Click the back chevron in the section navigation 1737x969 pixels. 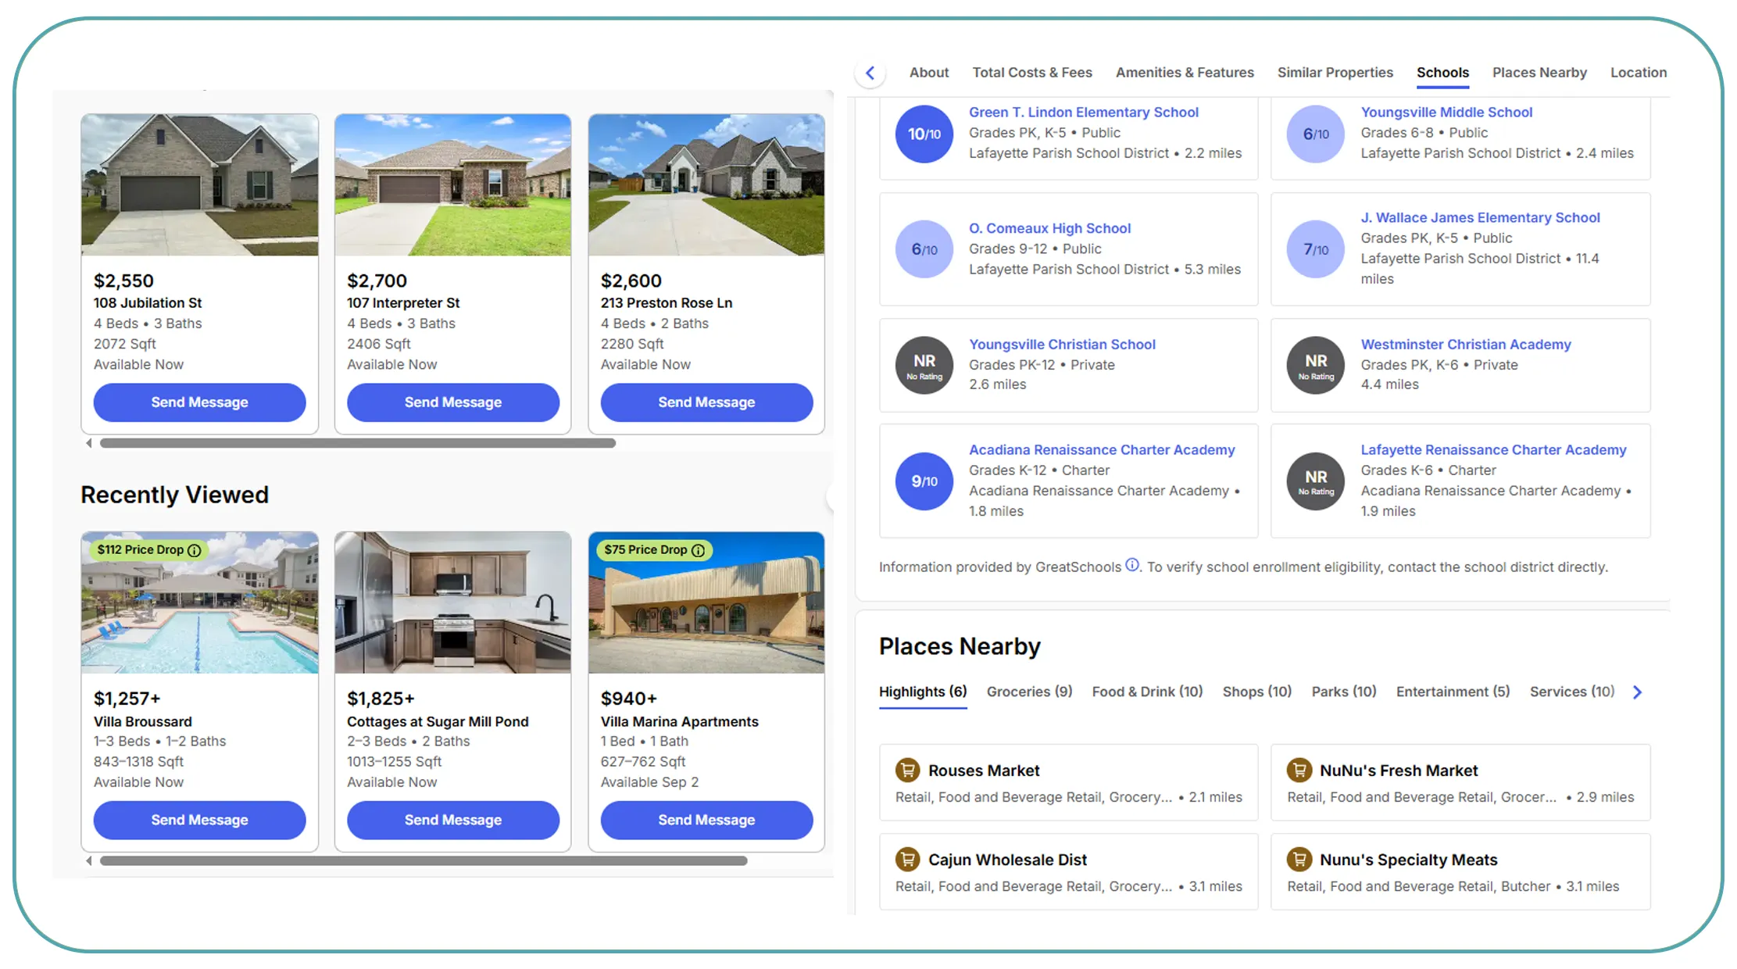870,73
